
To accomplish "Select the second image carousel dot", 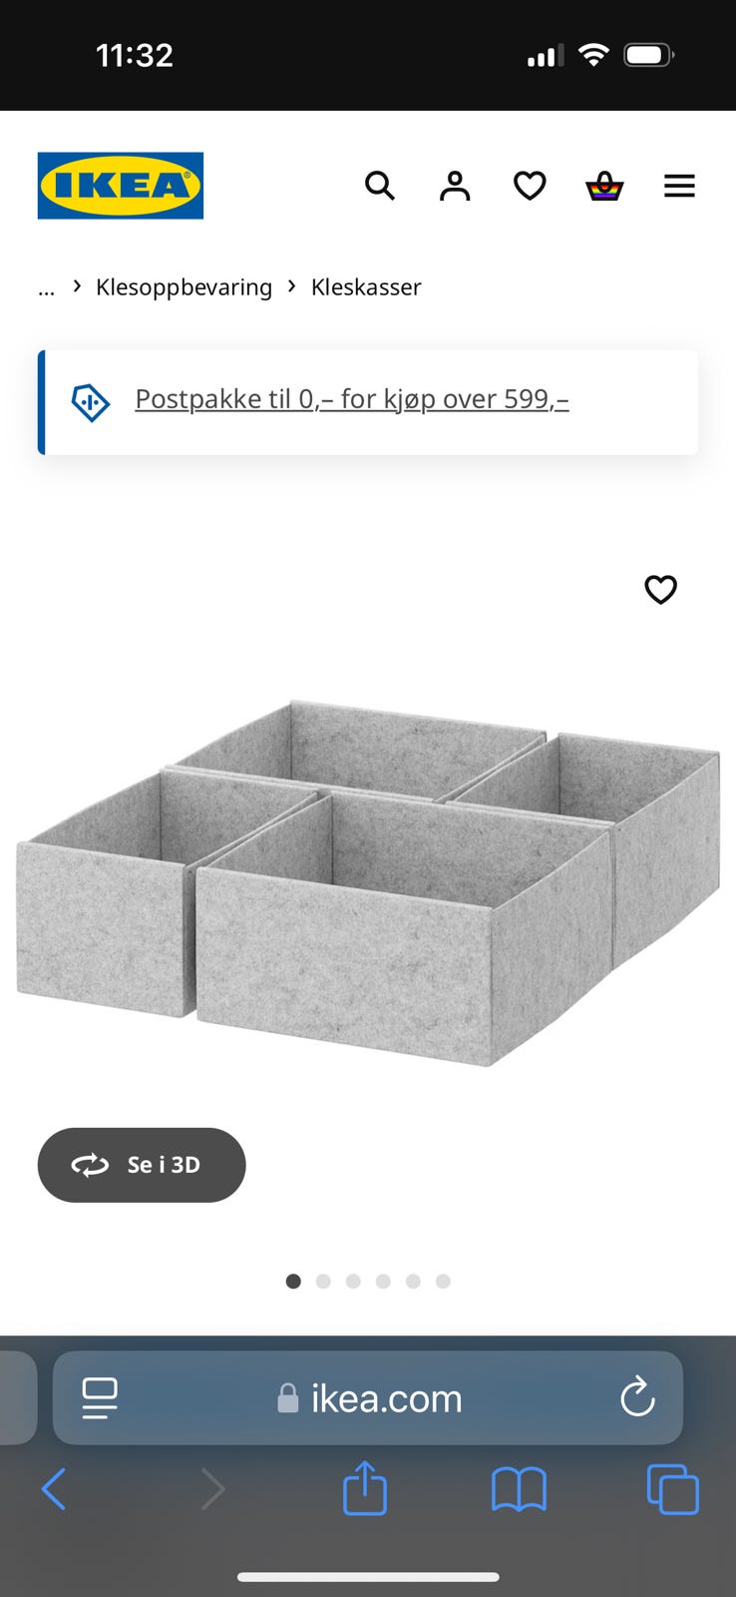I will (x=323, y=1282).
